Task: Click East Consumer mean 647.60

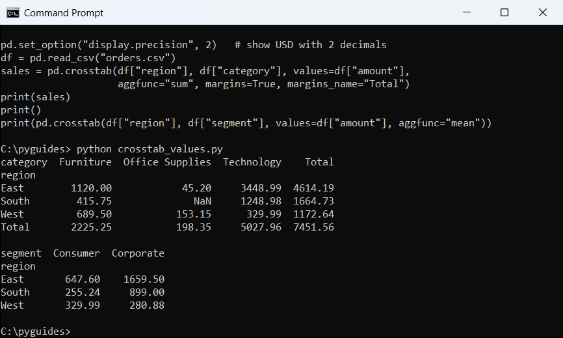Action: (83, 279)
